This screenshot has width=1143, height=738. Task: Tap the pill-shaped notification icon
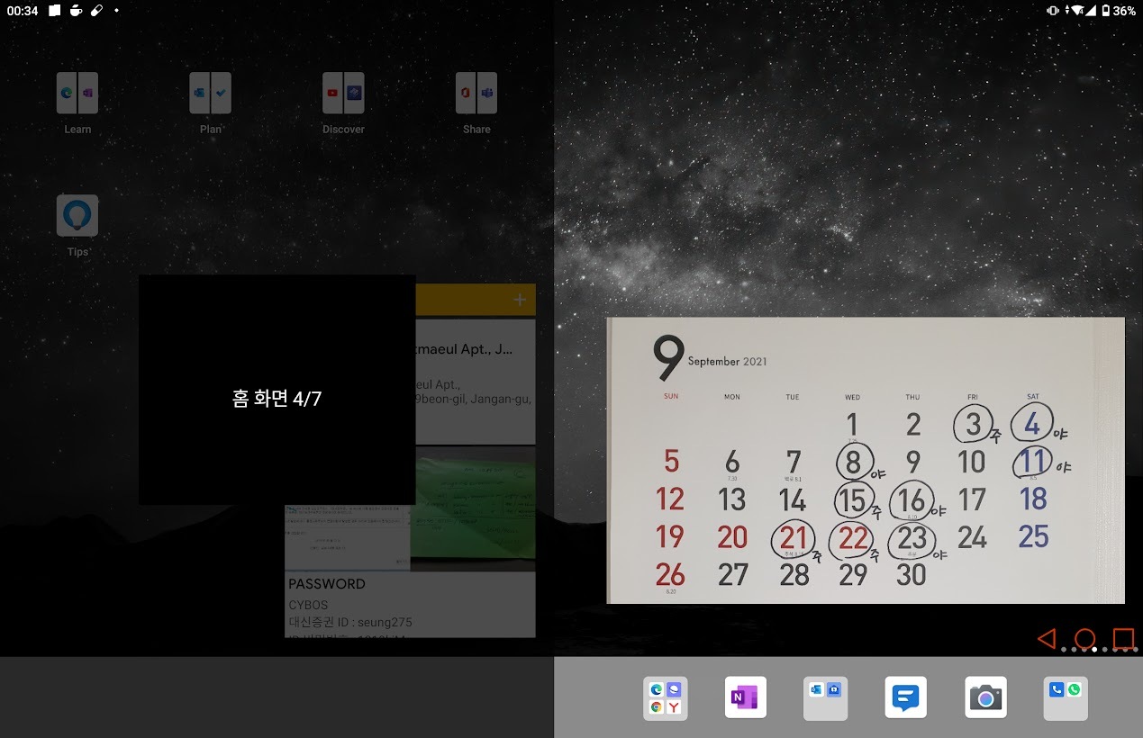point(96,11)
